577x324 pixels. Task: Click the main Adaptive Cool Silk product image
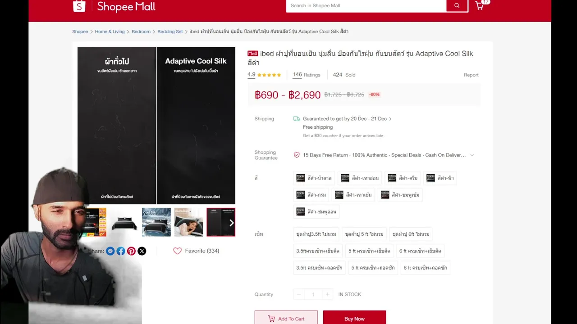tap(156, 126)
